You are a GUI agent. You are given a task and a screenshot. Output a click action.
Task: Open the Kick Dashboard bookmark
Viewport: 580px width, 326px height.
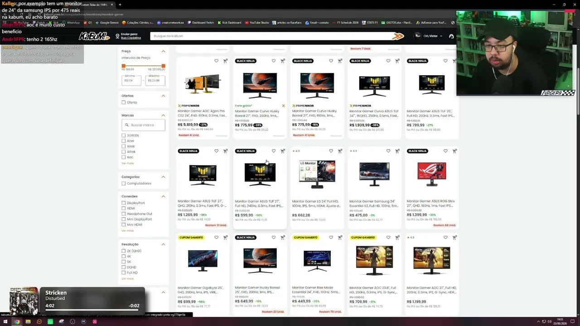click(x=229, y=23)
